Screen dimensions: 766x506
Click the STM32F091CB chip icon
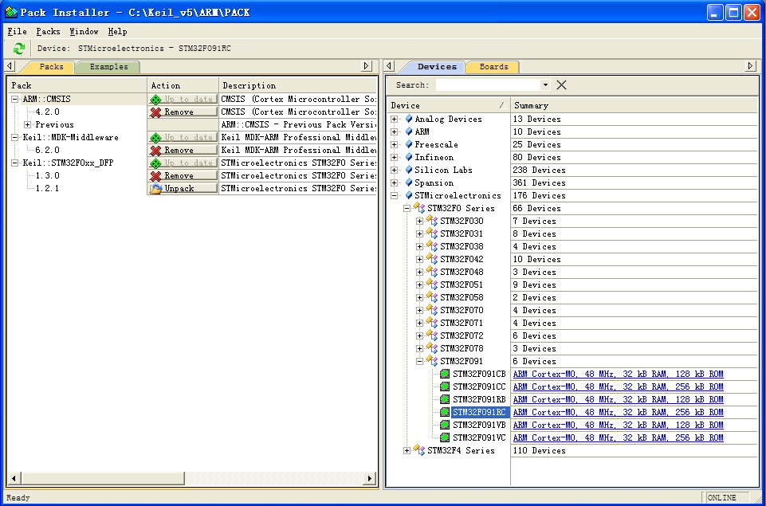pyautogui.click(x=445, y=374)
